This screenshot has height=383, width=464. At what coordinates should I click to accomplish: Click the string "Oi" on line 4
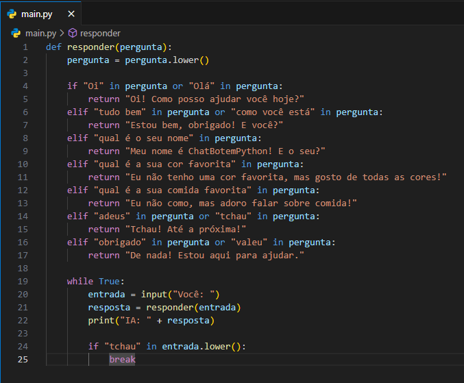point(93,86)
